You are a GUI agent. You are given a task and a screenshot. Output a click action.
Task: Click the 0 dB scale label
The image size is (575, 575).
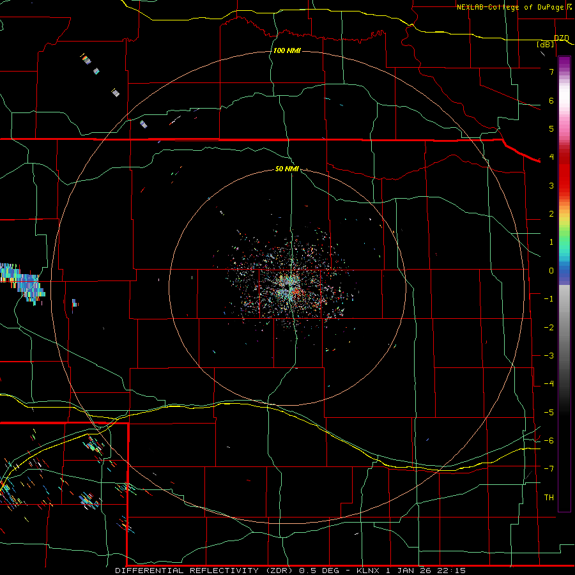551,271
